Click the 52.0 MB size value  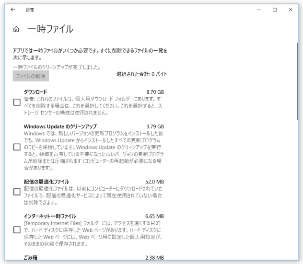(154, 182)
